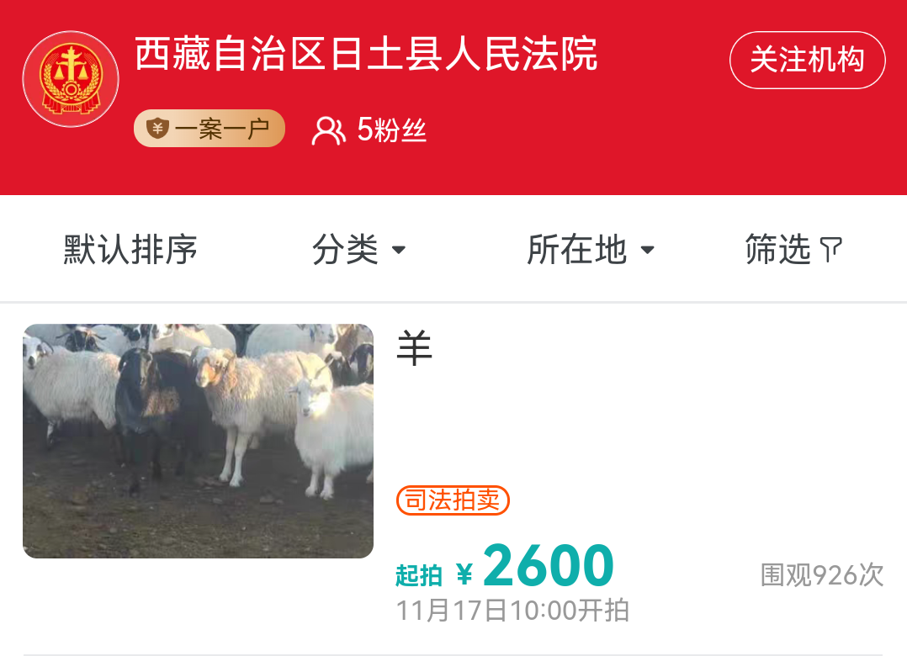Click the 羊 auction item title
Screen dimensions: 907x656
414,348
